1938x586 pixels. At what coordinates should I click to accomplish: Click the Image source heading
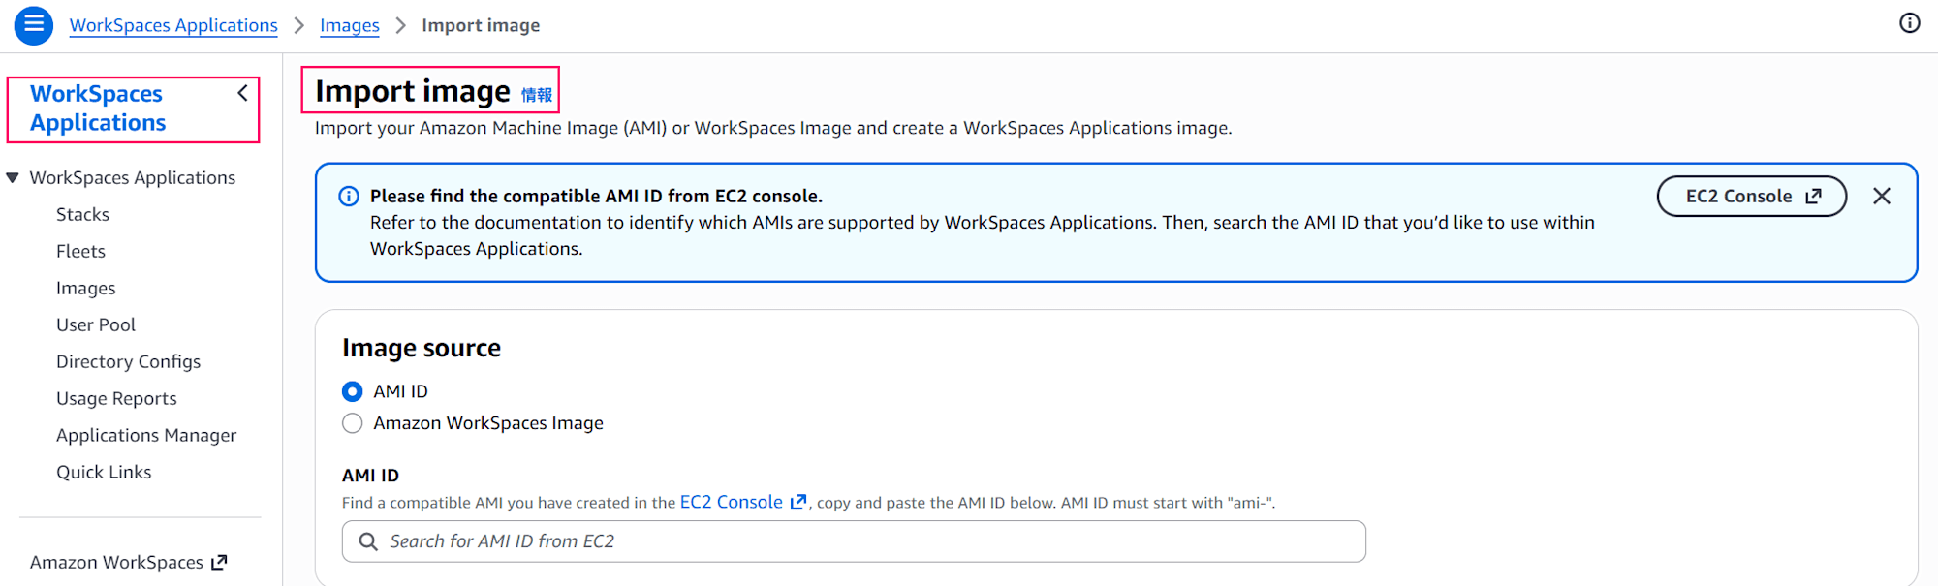pyautogui.click(x=422, y=348)
